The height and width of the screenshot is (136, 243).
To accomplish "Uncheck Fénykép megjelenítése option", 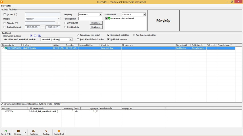I will [134, 35].
